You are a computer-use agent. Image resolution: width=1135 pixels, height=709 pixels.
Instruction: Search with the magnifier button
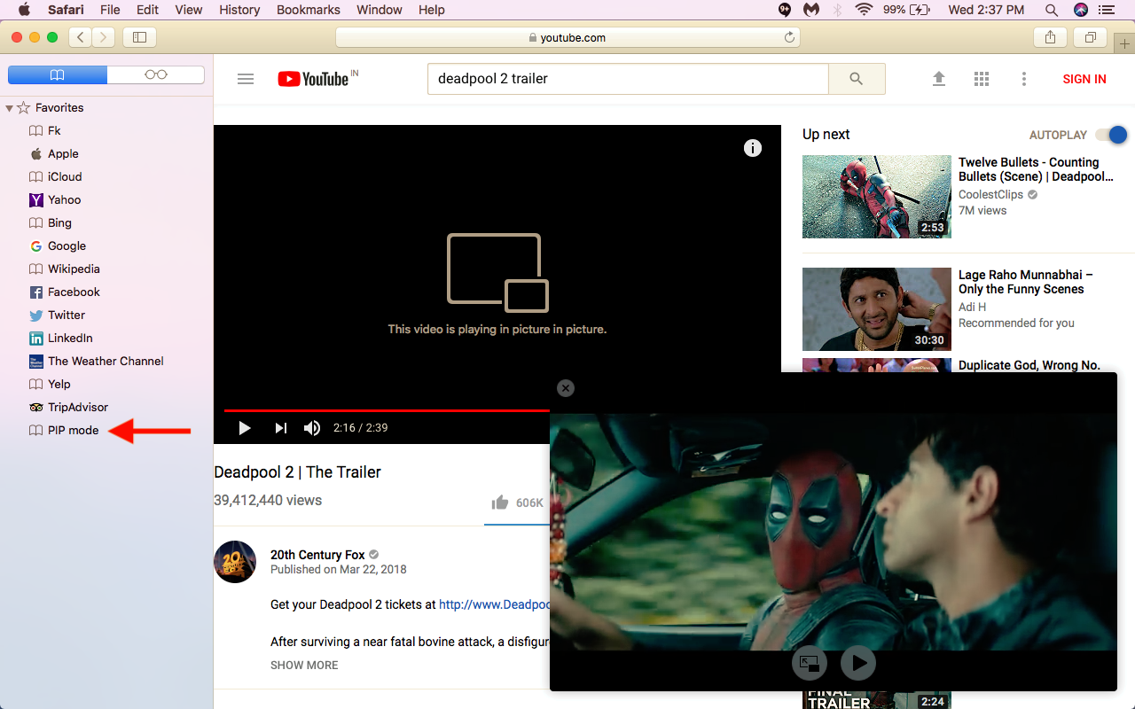(857, 79)
